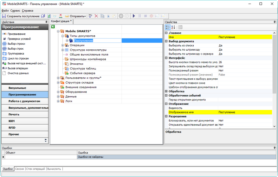278x177 pixels.
Task: Click the pause debug icon
Action: click(x=140, y=16)
